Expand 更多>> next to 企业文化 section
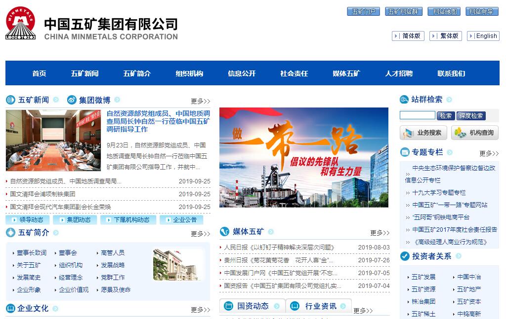This screenshot has height=319, width=506. (x=201, y=310)
